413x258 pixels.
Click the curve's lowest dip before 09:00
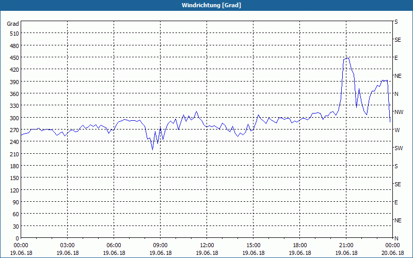152,150
